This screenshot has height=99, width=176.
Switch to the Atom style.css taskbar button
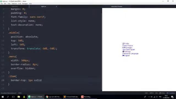pos(36,97)
